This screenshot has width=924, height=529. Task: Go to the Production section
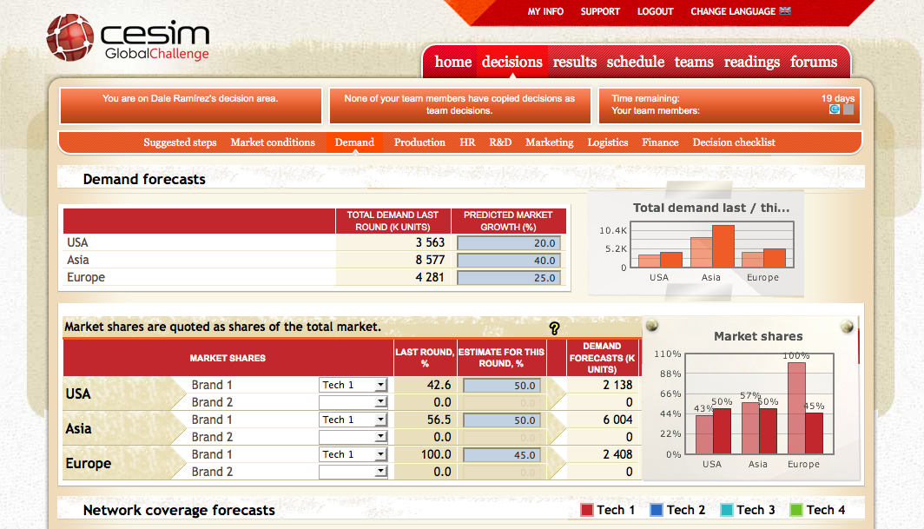(x=419, y=142)
